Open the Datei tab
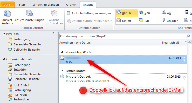 [x=7, y=5]
